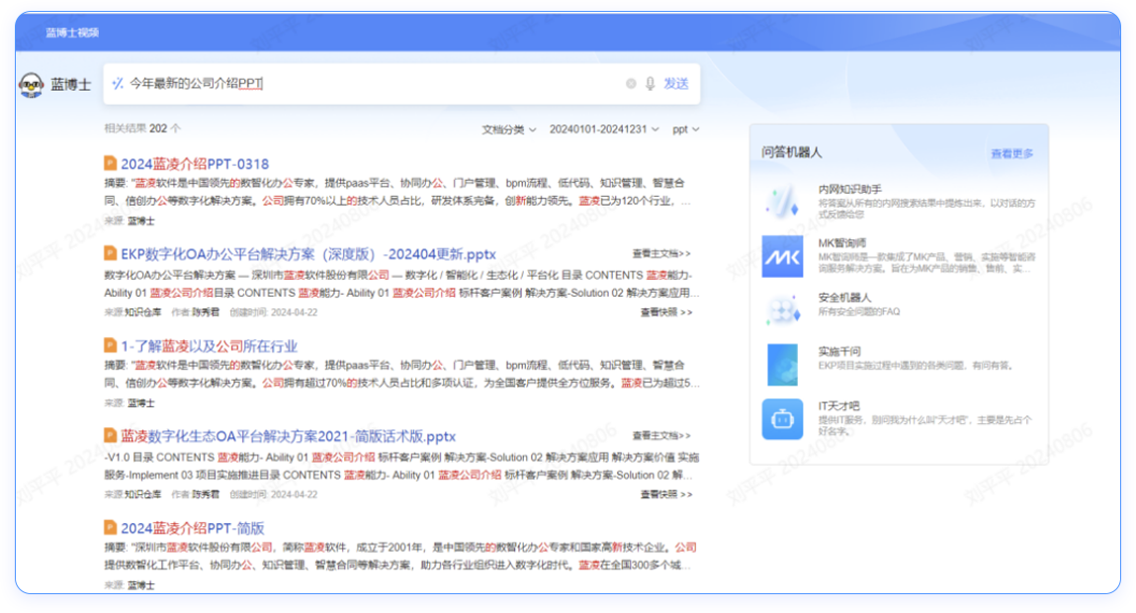Click the 实施千问 description about EKP项目实施
This screenshot has width=1136, height=613.
[x=916, y=366]
